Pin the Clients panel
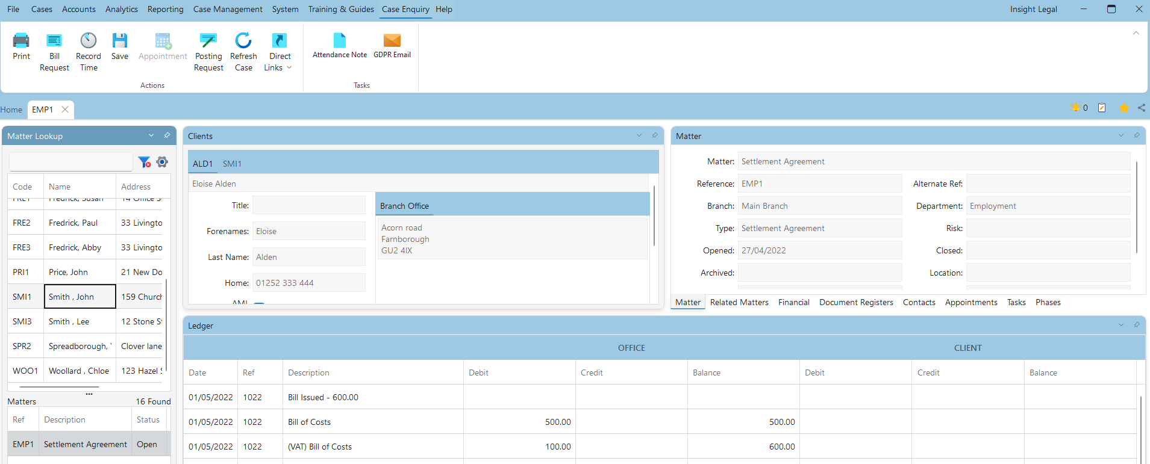The width and height of the screenshot is (1150, 464). pyautogui.click(x=655, y=135)
